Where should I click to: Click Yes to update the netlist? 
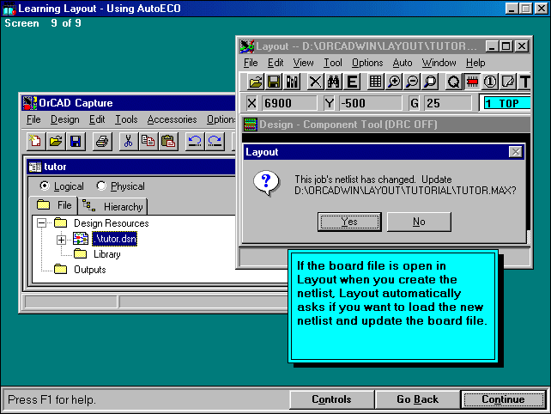point(349,222)
